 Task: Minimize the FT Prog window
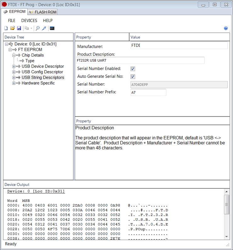coord(203,5)
